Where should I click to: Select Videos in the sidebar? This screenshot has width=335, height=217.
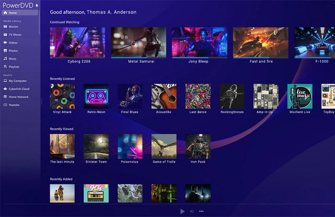[x=13, y=42]
